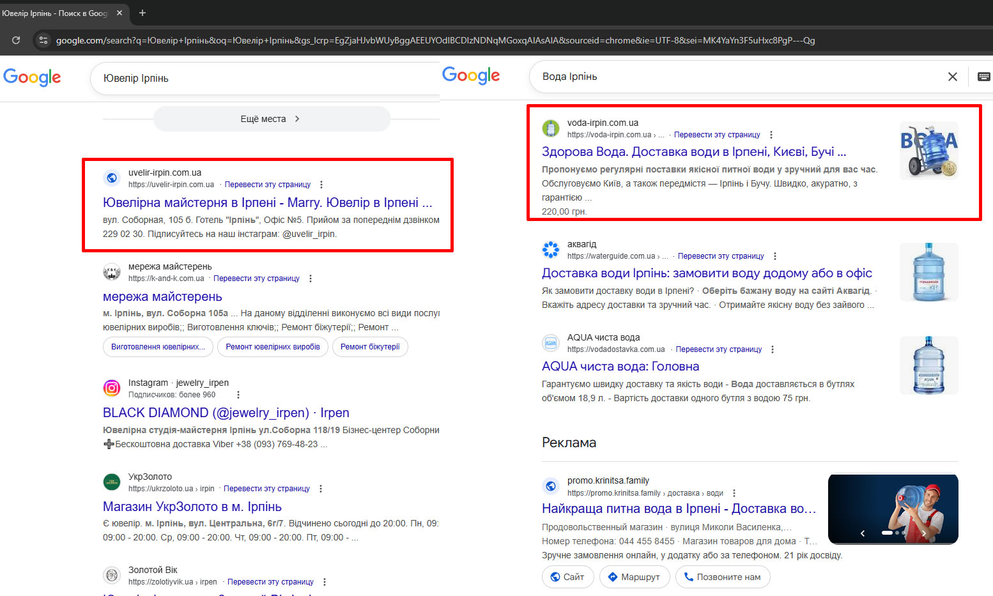993x596 pixels.
Task: Open the мережа майстерень result title
Action: tap(162, 296)
